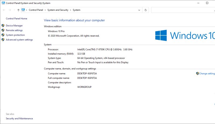Click shield icon beside Advanced system settings
Viewport: 215px width, 124px height.
3,40
